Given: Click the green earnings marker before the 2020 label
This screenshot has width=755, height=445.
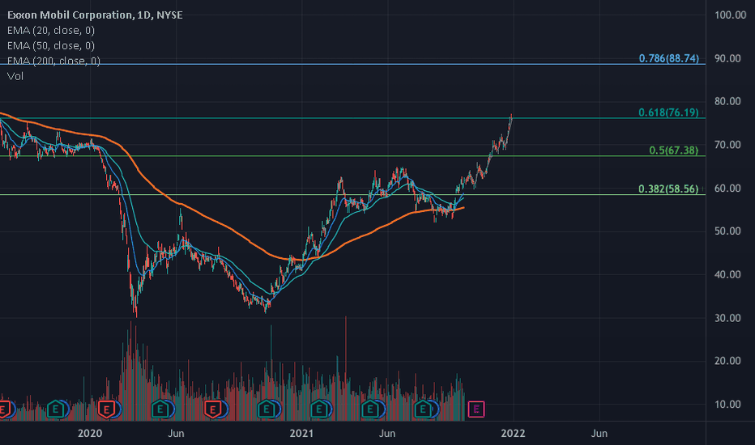Looking at the screenshot, I should coord(56,409).
